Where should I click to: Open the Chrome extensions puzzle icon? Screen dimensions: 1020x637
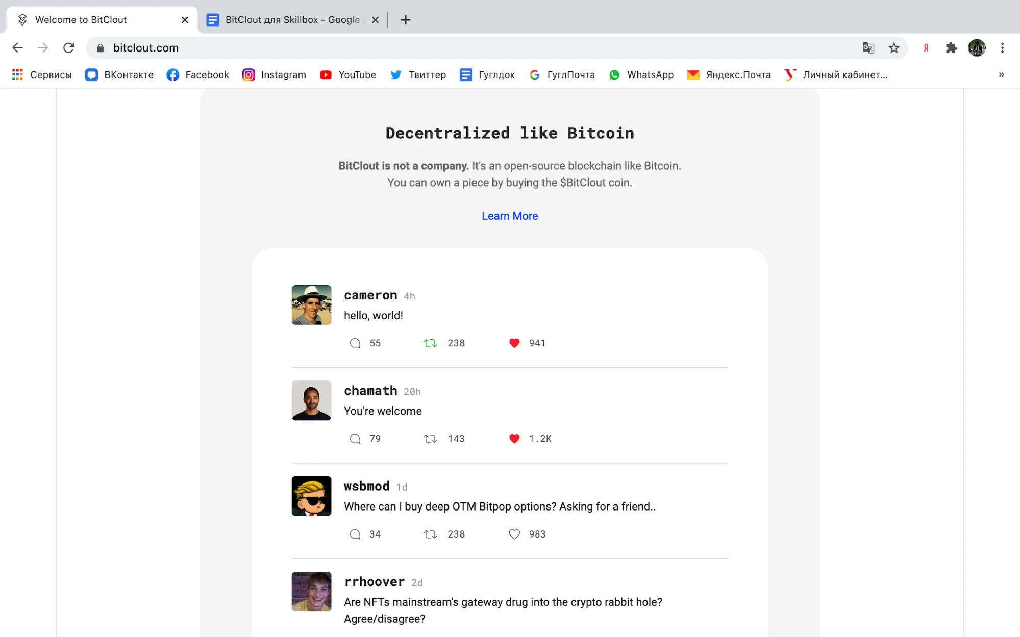pyautogui.click(x=951, y=48)
